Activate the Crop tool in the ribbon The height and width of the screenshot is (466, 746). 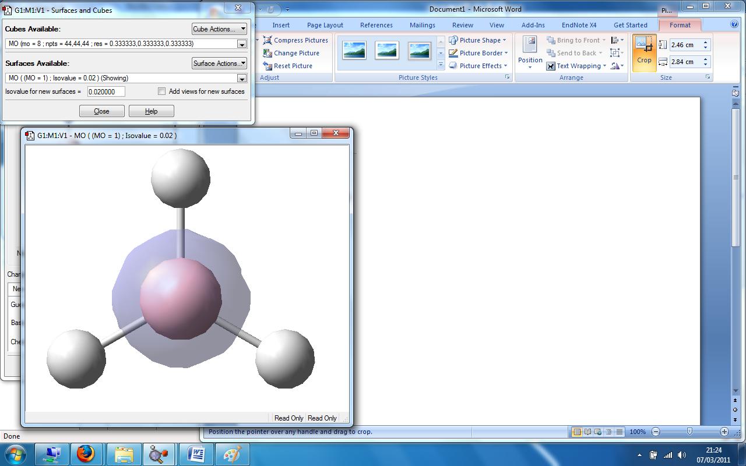tap(644, 51)
